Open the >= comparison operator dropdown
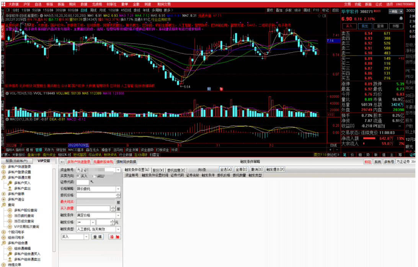 [x=93, y=222]
